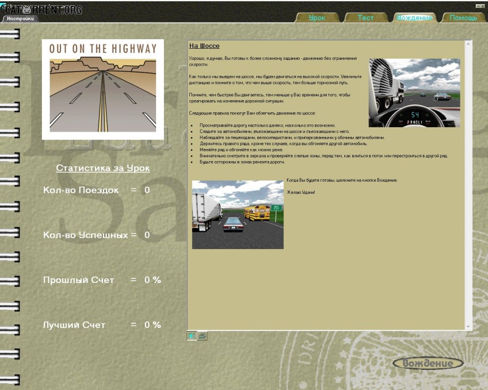Open the Помощь tab
The width and height of the screenshot is (488, 390).
click(x=463, y=17)
